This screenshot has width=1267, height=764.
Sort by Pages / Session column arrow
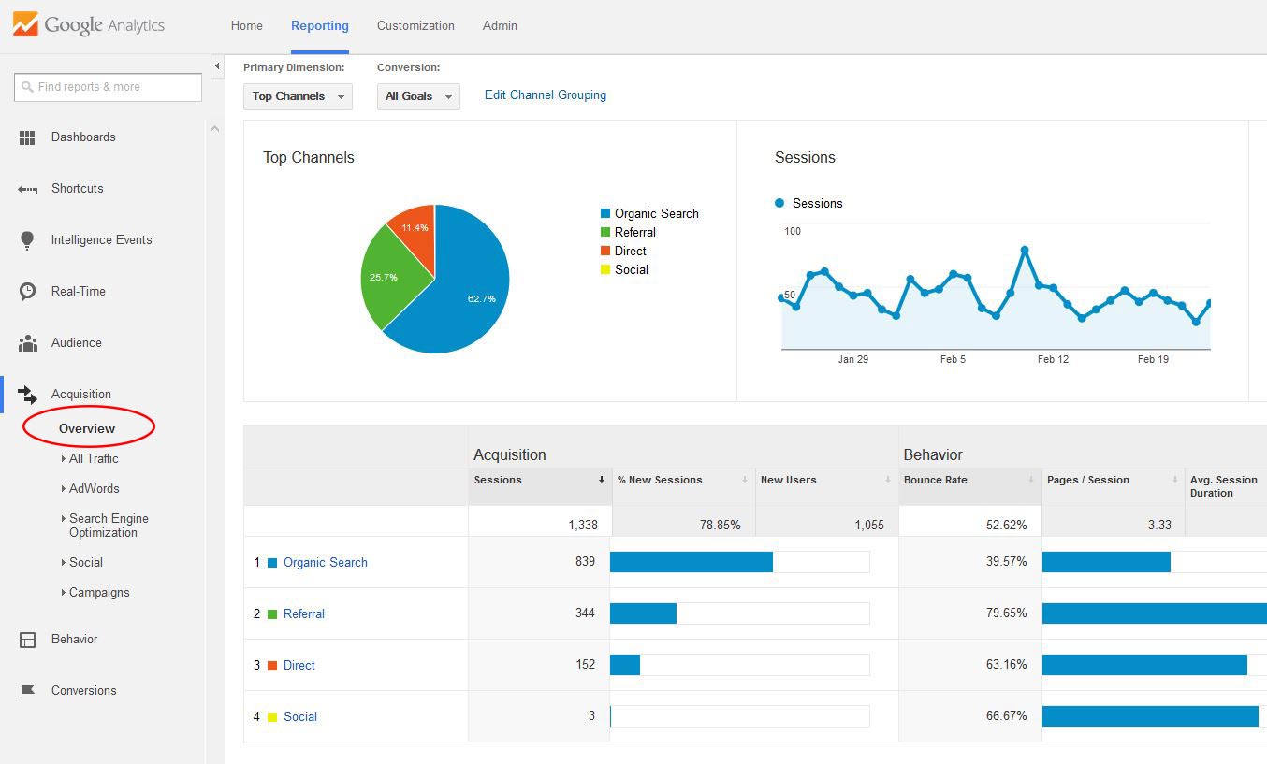coord(1174,480)
